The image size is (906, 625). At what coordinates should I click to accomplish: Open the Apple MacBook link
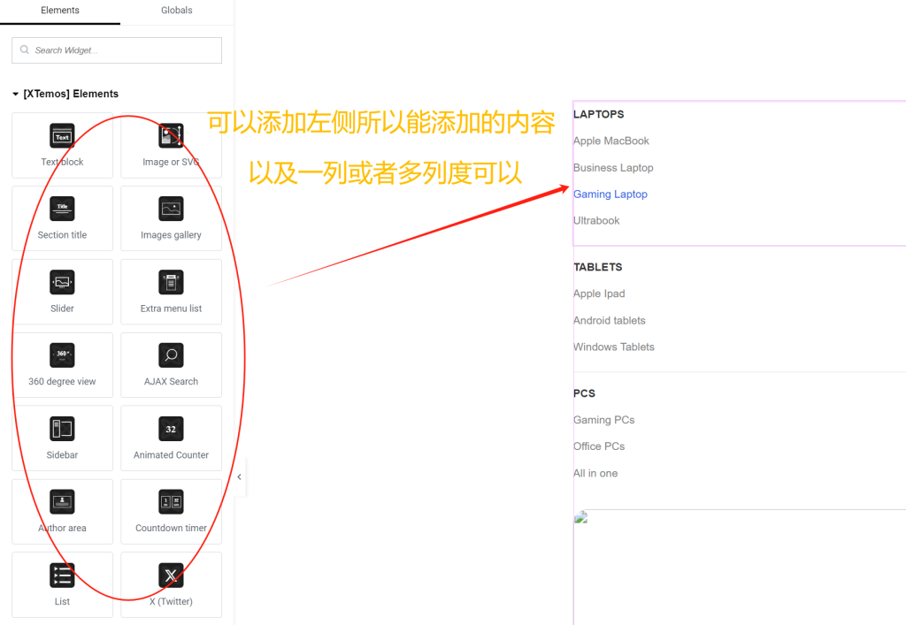click(x=610, y=141)
